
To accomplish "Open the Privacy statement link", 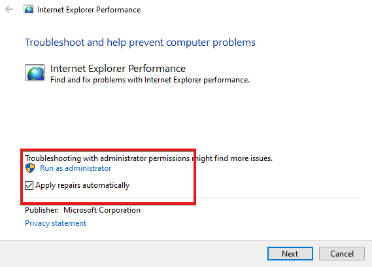I will [x=56, y=223].
